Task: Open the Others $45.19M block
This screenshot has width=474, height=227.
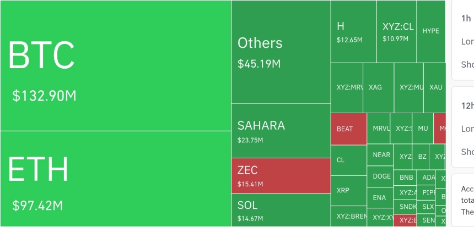Action: 281,52
